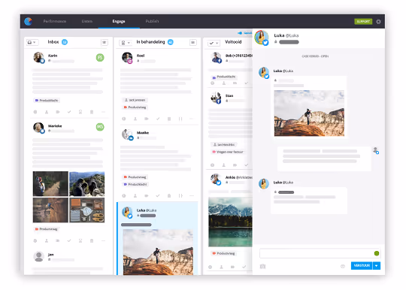The height and width of the screenshot is (290, 406).
Task: Open the mountain lake photo on Ankie's card
Action: tap(230, 222)
